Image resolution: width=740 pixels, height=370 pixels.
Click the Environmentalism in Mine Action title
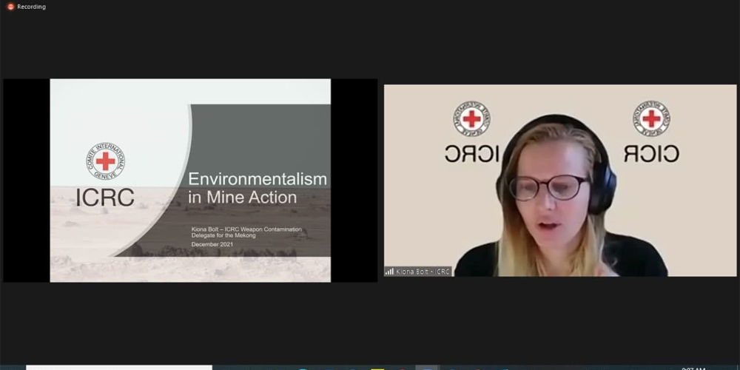(x=256, y=188)
